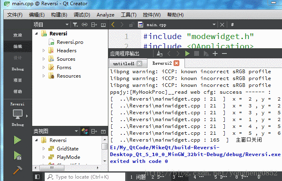Switch to the 项目 mode in sidebar

point(18,80)
